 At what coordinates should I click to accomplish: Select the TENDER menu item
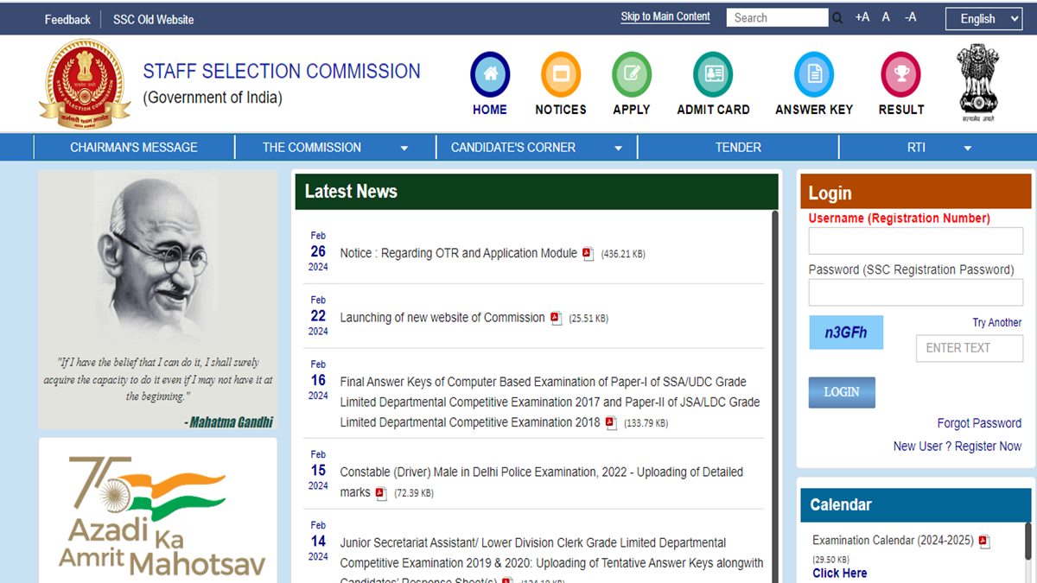pos(738,147)
